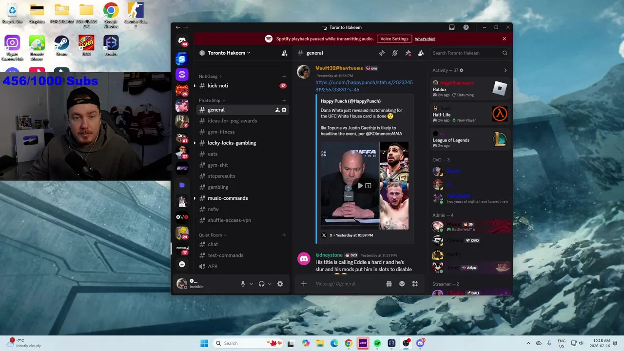Open the eats channel

(x=242, y=154)
